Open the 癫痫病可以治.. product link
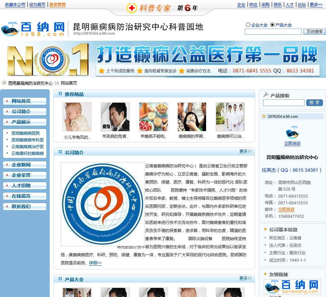This screenshot has width=326, height=297. pos(230,136)
